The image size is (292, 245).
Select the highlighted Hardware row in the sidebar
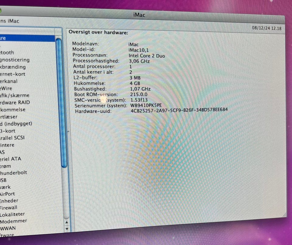[27, 38]
